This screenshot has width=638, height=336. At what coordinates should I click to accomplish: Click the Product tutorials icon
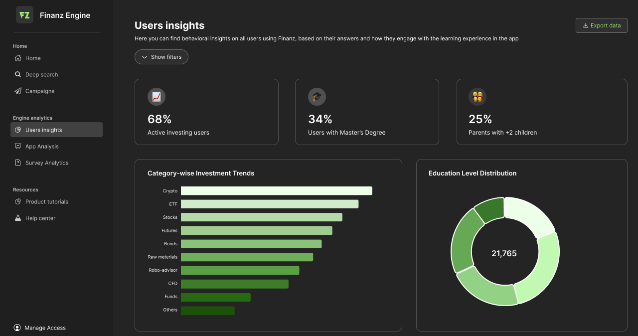18,201
